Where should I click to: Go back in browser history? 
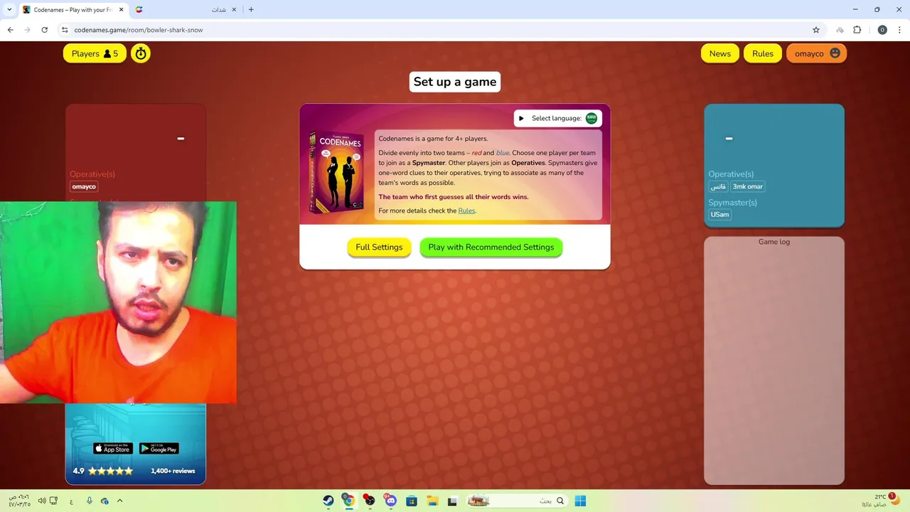[11, 30]
